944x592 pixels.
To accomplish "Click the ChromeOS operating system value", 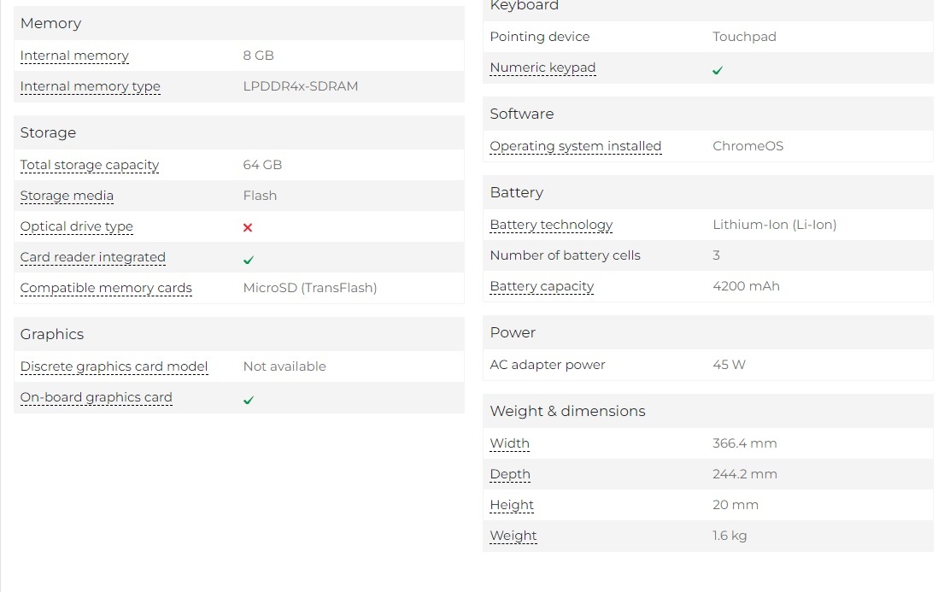I will (x=748, y=146).
